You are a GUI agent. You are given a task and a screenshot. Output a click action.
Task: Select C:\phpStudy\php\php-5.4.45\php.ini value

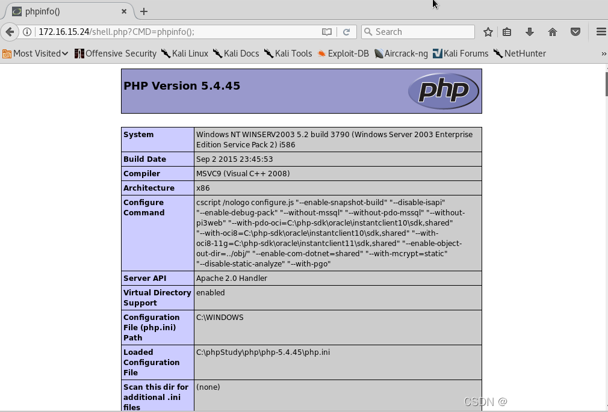[x=263, y=352]
